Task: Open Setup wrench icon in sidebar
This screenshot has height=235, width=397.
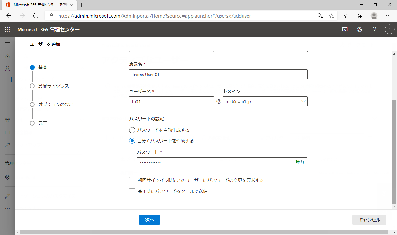Action: click(7, 145)
